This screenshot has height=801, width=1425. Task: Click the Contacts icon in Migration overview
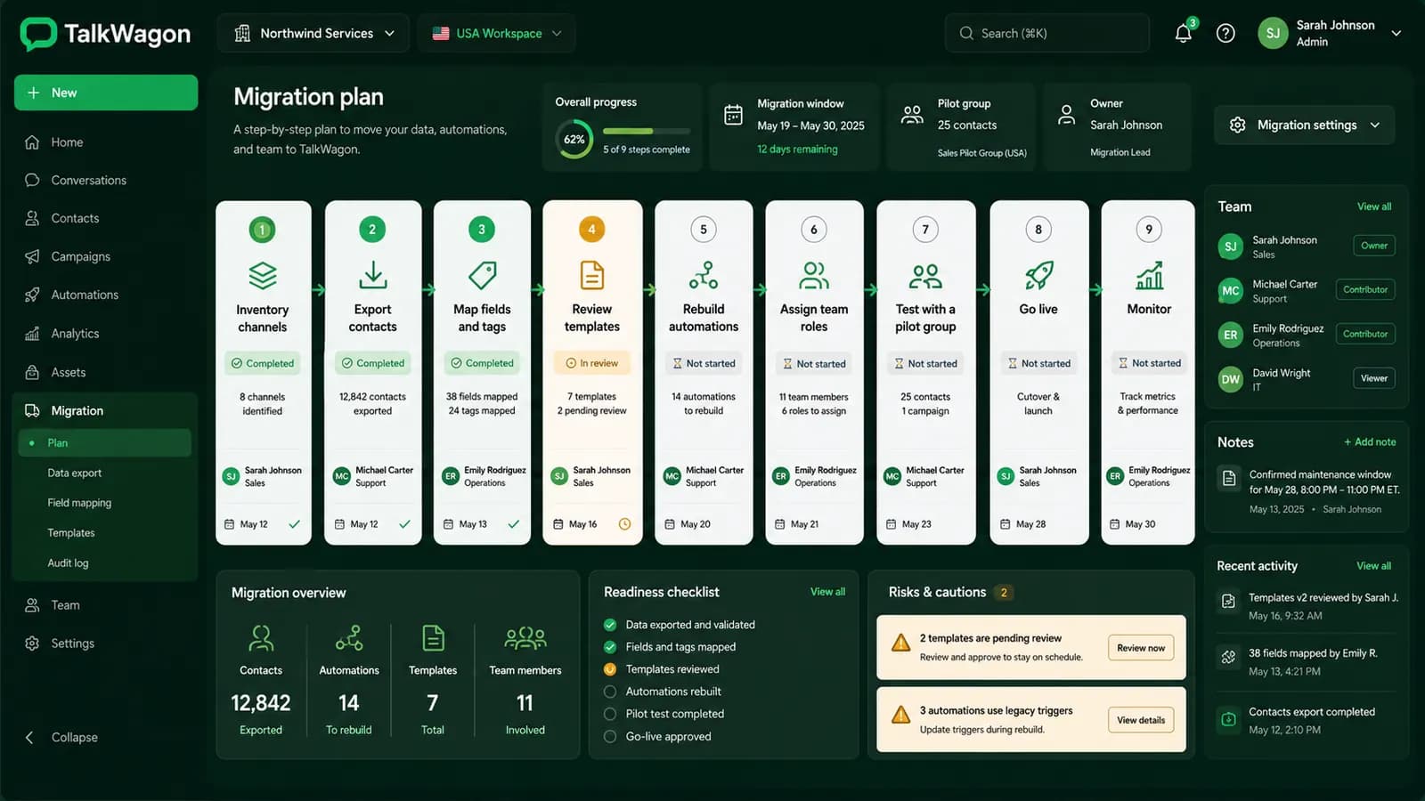(x=261, y=638)
